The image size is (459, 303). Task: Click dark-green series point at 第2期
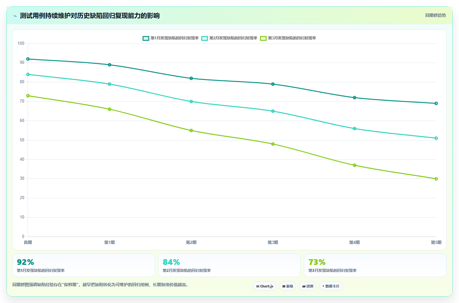pos(191,78)
